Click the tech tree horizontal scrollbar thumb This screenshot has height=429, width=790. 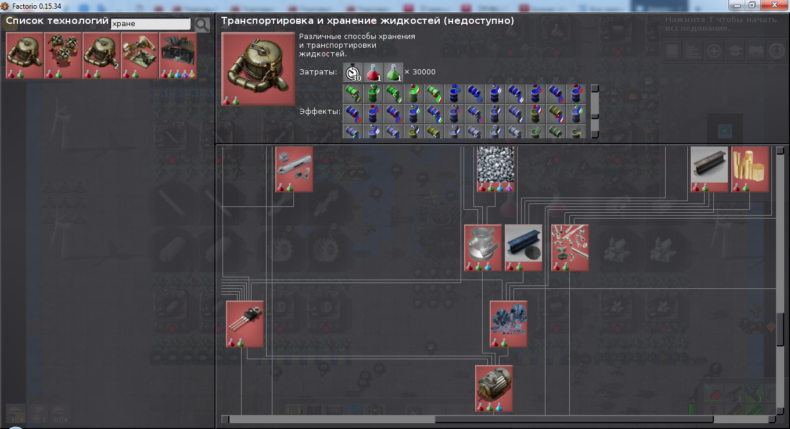(574, 419)
